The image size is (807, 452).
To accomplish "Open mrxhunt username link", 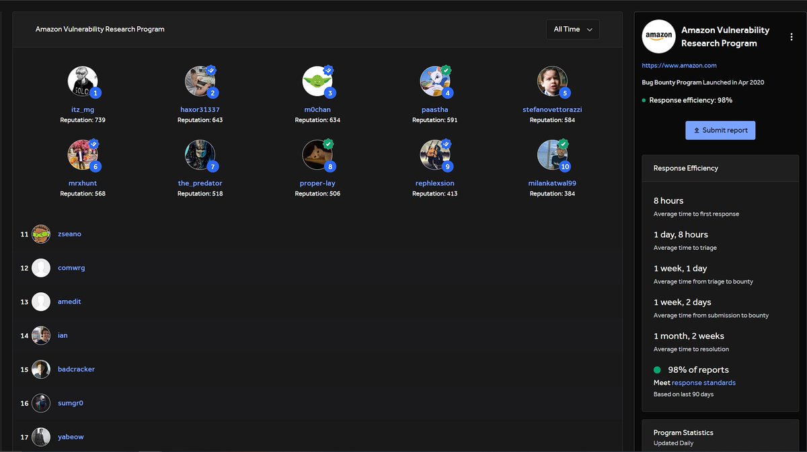I will tap(83, 183).
